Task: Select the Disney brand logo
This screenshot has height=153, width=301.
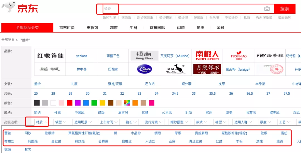Action: pyautogui.click(x=144, y=69)
